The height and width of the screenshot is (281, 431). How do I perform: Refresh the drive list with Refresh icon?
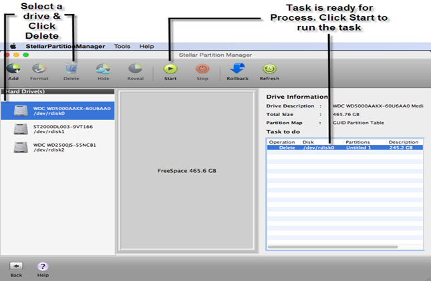(269, 69)
